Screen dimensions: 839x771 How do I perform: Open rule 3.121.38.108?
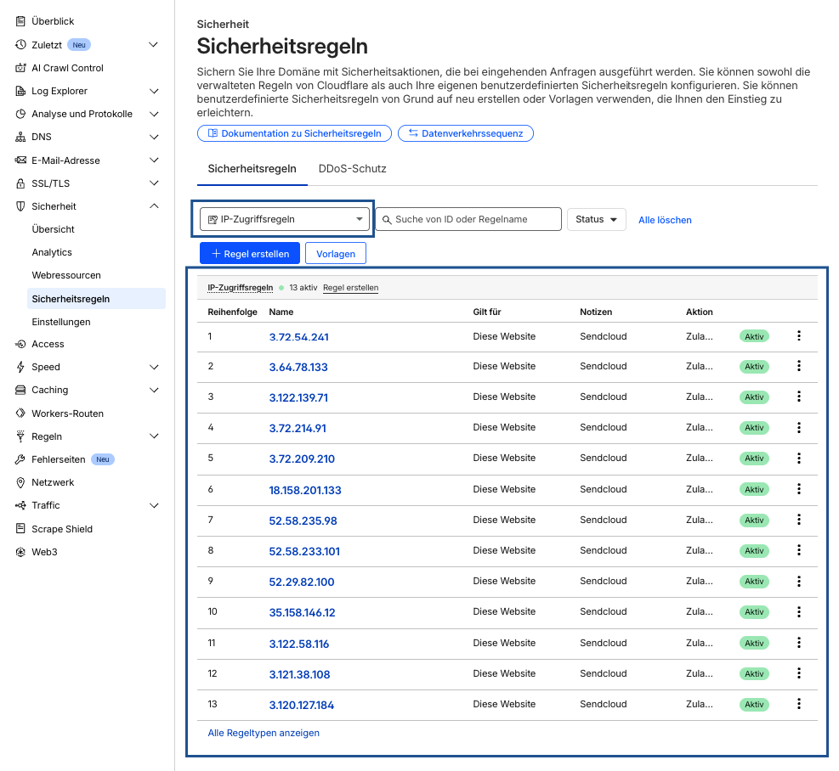(x=299, y=674)
